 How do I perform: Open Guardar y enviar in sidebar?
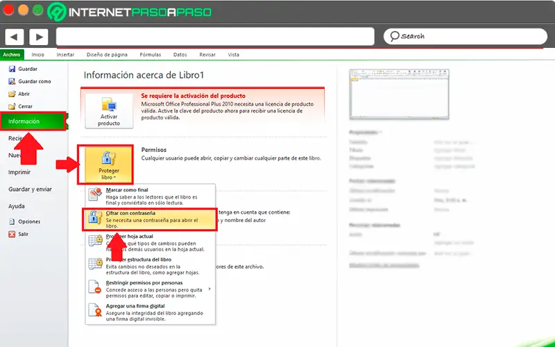pyautogui.click(x=30, y=189)
